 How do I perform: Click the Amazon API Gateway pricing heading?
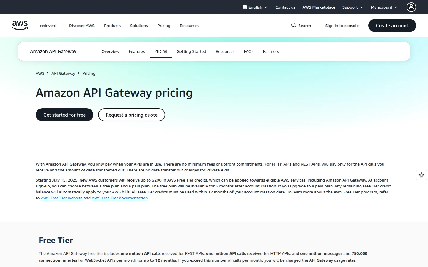(x=114, y=93)
